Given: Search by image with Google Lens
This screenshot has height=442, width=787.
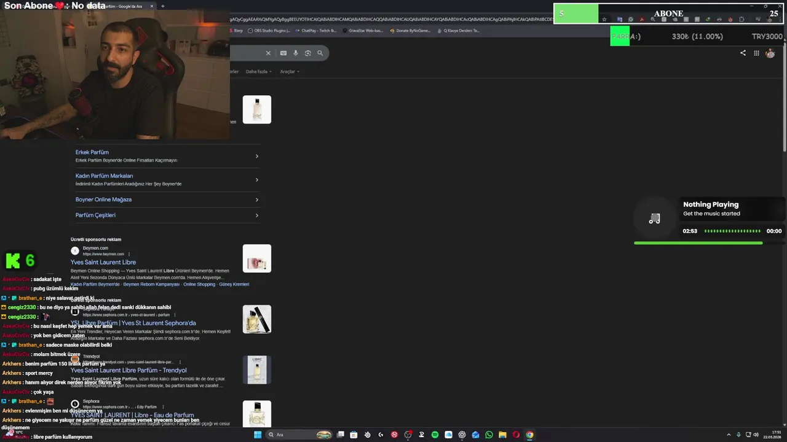Looking at the screenshot, I should pyautogui.click(x=308, y=53).
